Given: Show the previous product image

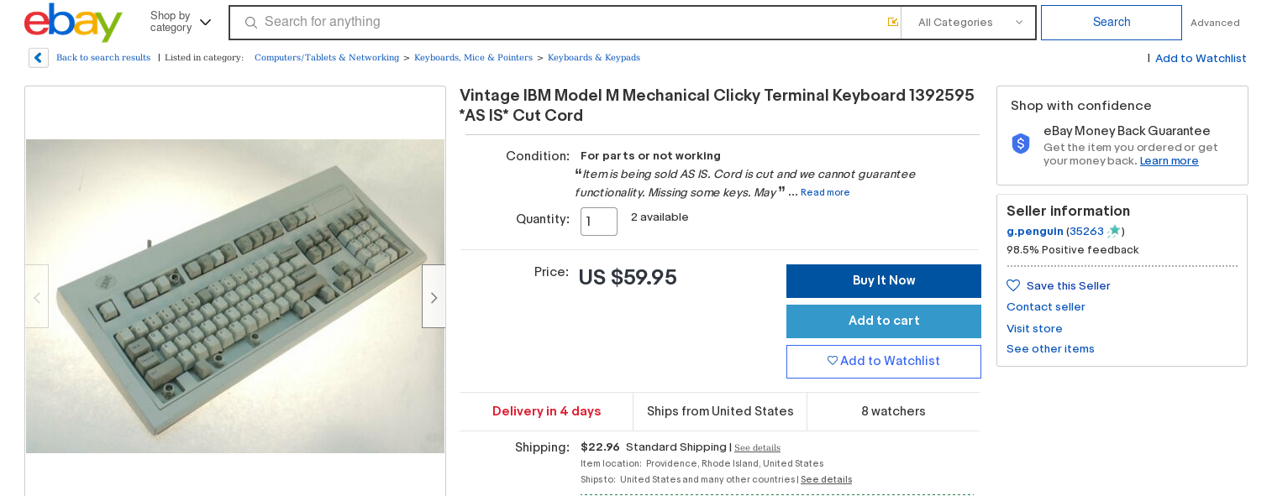Looking at the screenshot, I should (x=37, y=297).
